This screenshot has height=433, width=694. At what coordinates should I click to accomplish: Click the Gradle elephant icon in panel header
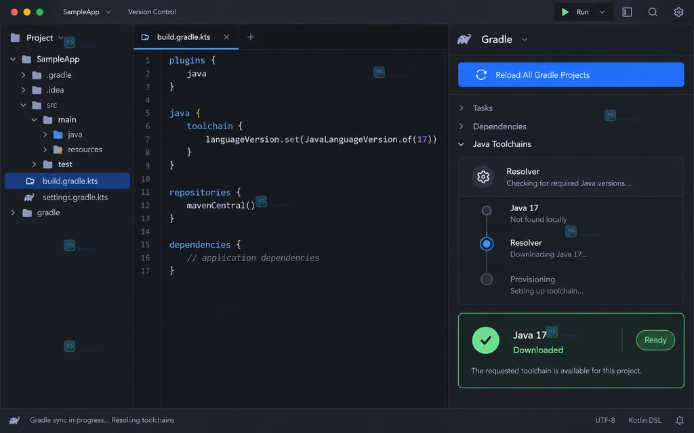[464, 39]
